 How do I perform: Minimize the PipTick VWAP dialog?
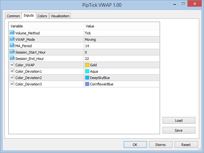tap(175, 4)
